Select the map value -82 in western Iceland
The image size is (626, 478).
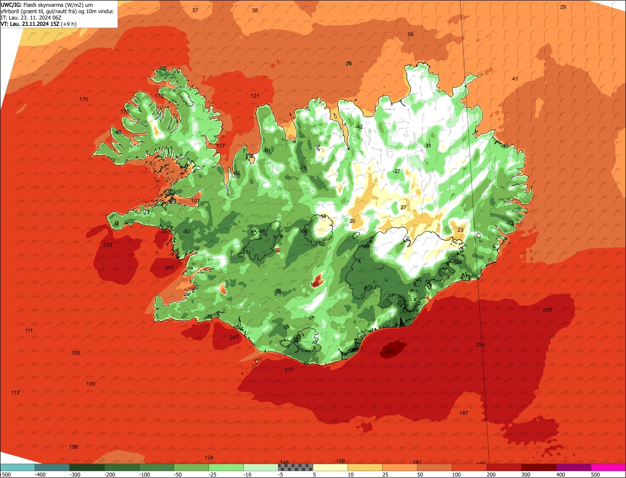(x=186, y=231)
